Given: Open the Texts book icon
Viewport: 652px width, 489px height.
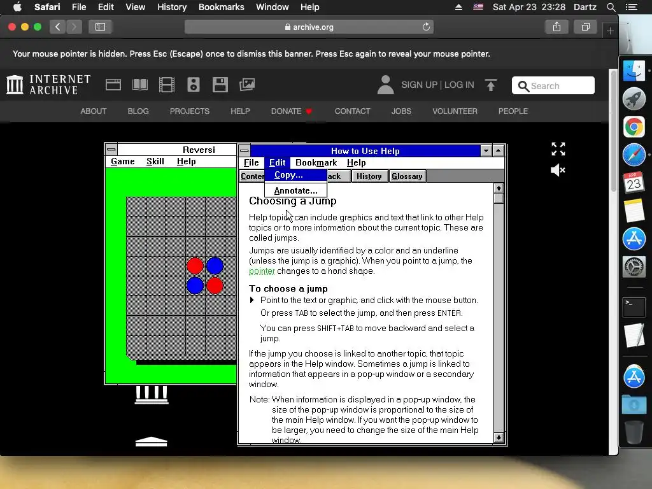Looking at the screenshot, I should pyautogui.click(x=139, y=85).
